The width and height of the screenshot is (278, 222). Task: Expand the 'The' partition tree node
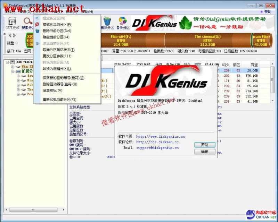coord(18,90)
